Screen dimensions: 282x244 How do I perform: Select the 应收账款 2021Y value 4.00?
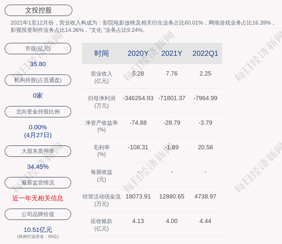[x=172, y=221]
